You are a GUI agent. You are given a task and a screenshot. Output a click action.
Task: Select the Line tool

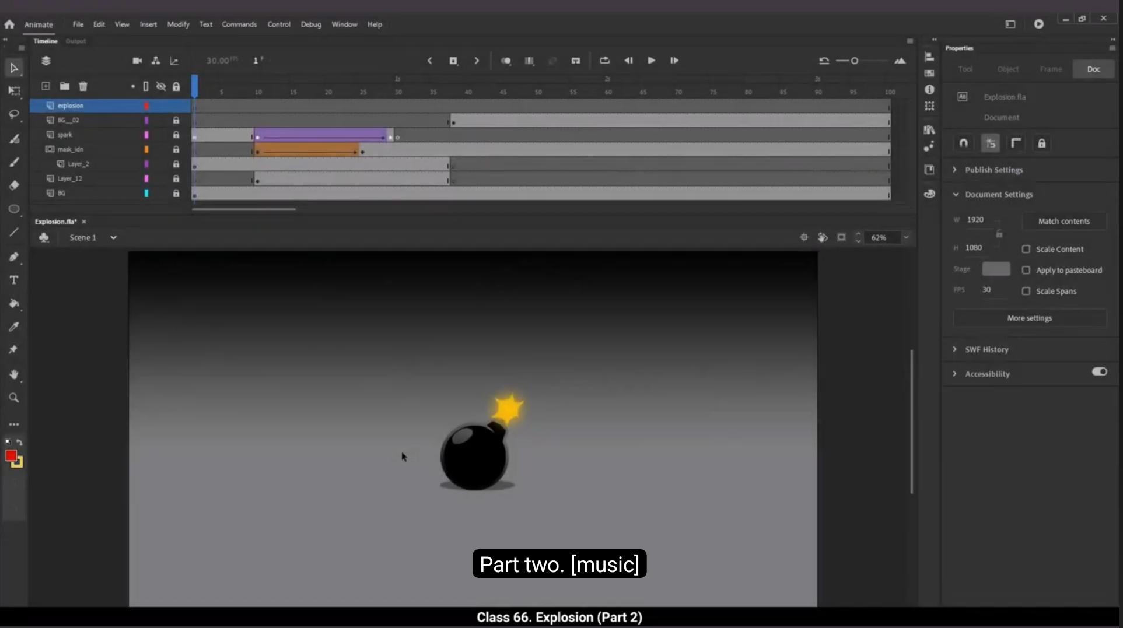pos(14,233)
